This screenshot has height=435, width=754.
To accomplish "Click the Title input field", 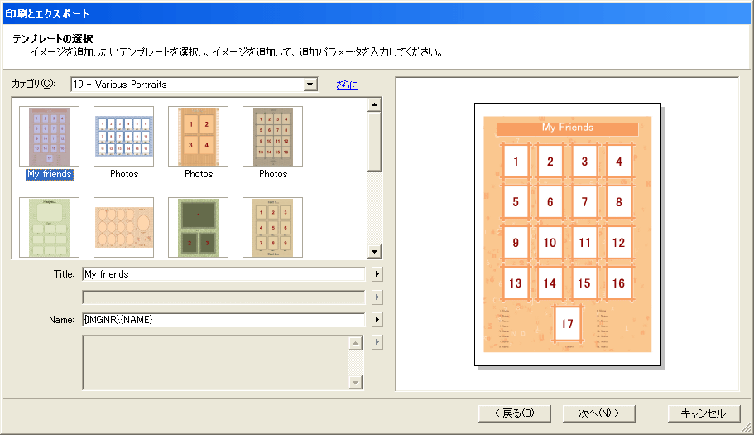I will tap(223, 274).
